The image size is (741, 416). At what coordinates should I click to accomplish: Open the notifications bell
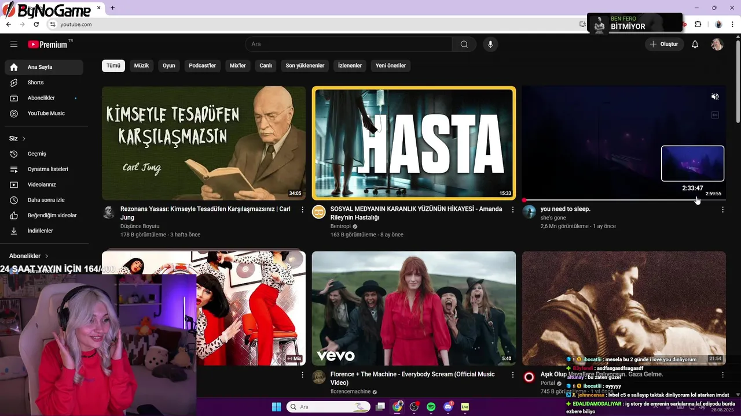[695, 44]
